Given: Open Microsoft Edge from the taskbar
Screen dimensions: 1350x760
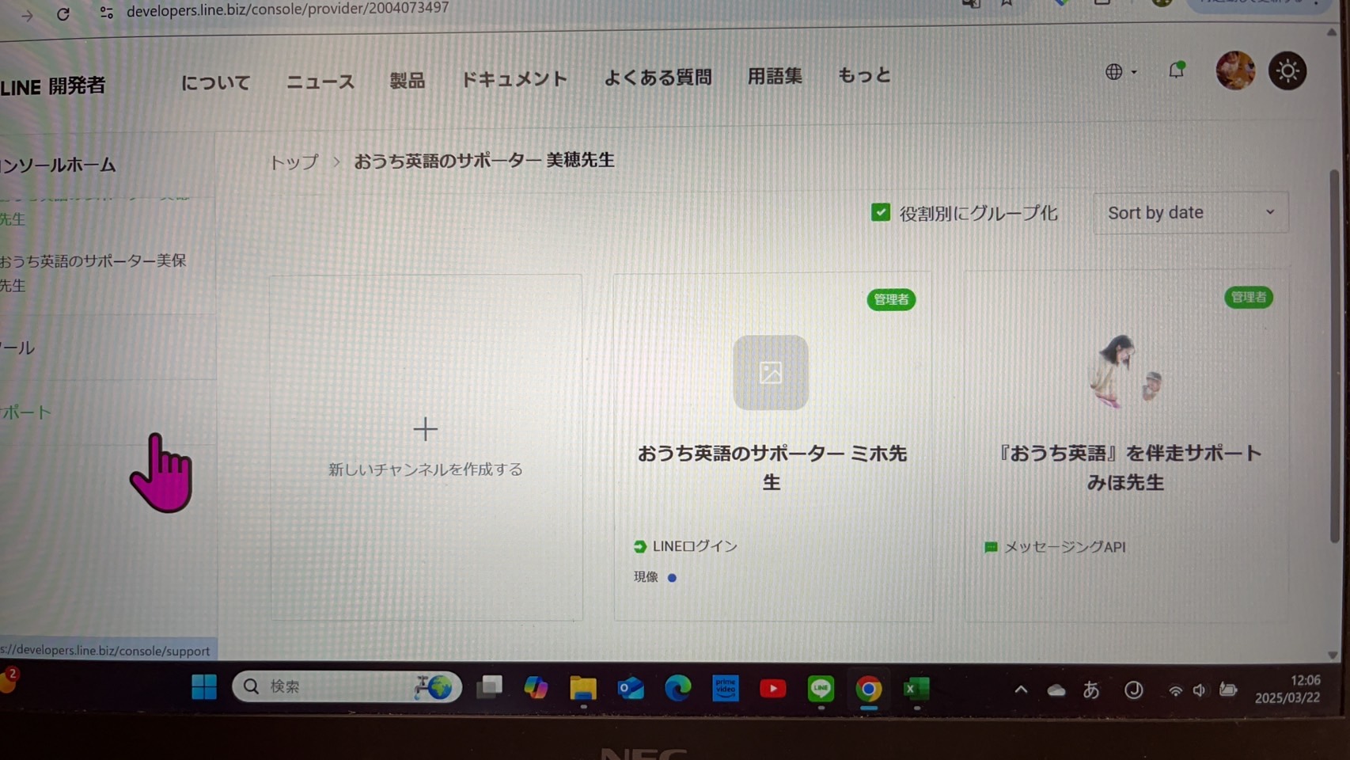Looking at the screenshot, I should (678, 688).
